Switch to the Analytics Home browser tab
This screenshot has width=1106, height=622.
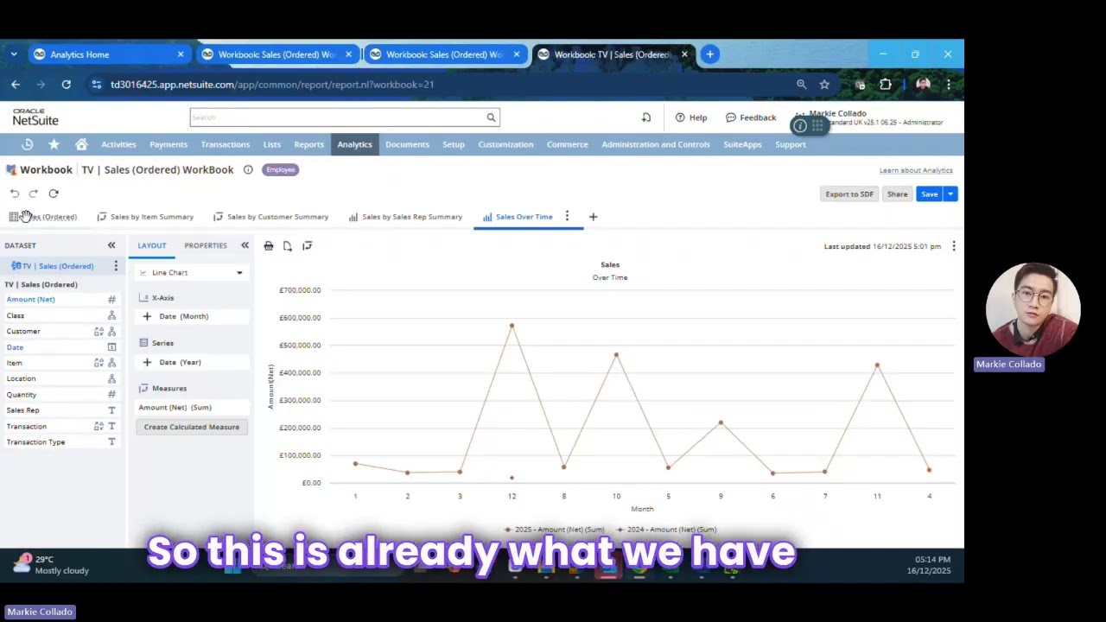pyautogui.click(x=108, y=54)
